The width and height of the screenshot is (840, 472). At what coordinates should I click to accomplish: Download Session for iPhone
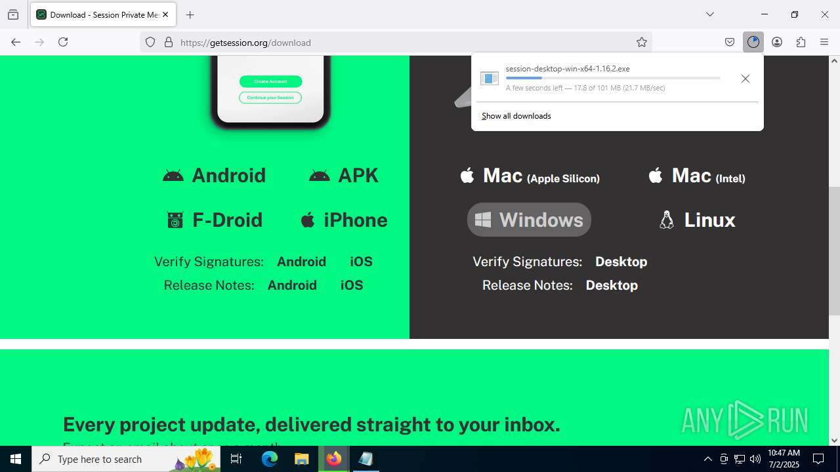[x=343, y=220]
